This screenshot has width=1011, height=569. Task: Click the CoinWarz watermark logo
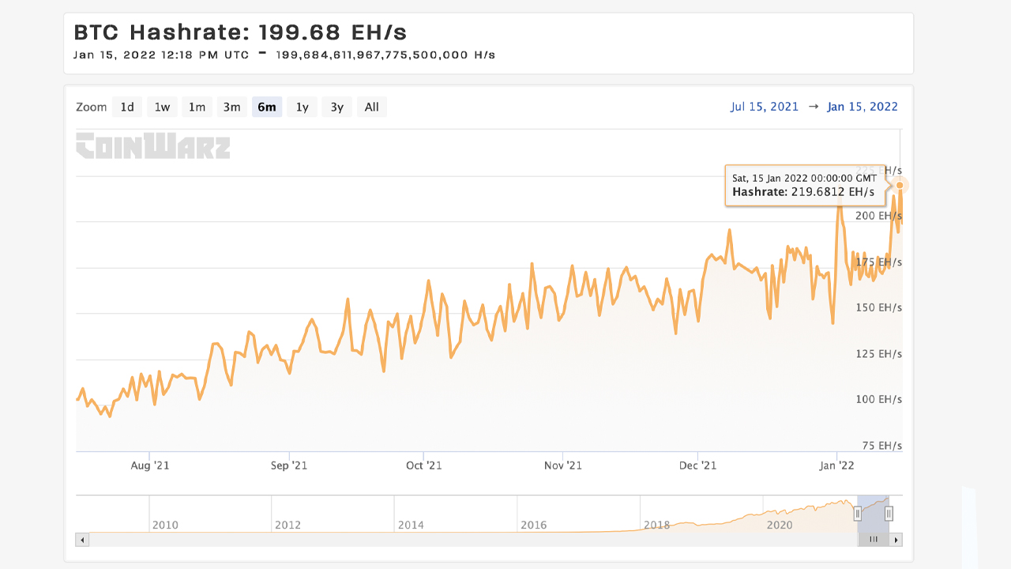tap(152, 146)
